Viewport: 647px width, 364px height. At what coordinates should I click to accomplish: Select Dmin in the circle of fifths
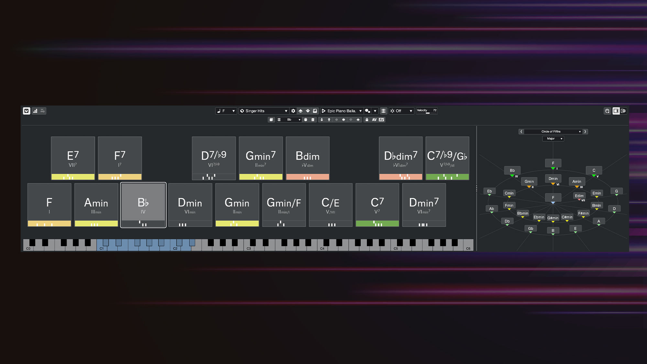pyautogui.click(x=553, y=179)
